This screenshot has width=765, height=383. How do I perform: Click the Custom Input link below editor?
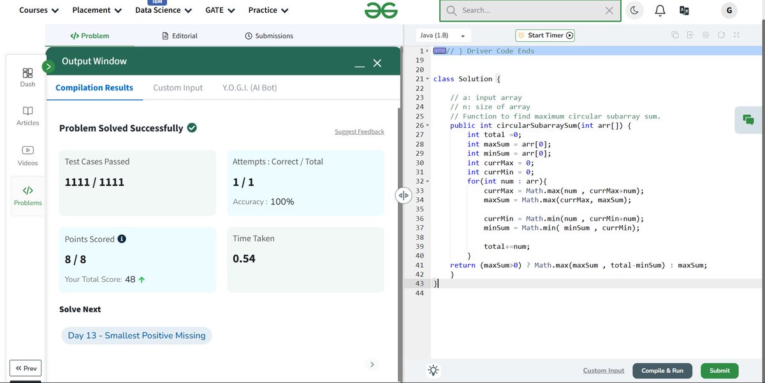(x=604, y=371)
